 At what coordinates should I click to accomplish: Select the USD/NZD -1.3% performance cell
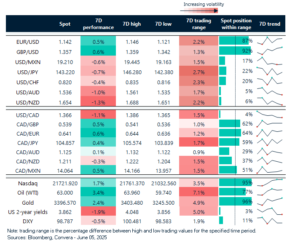(97, 101)
